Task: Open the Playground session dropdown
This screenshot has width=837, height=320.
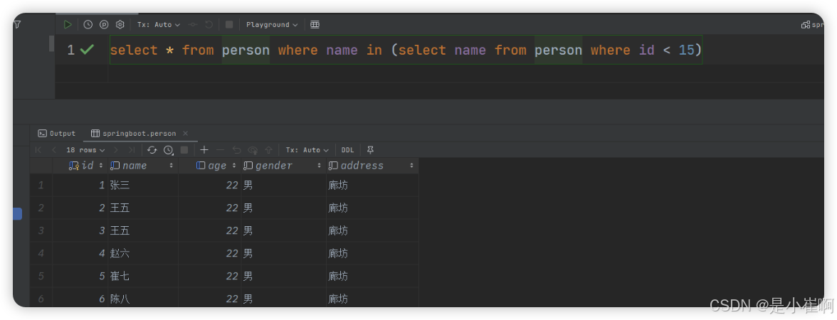Action: point(272,24)
